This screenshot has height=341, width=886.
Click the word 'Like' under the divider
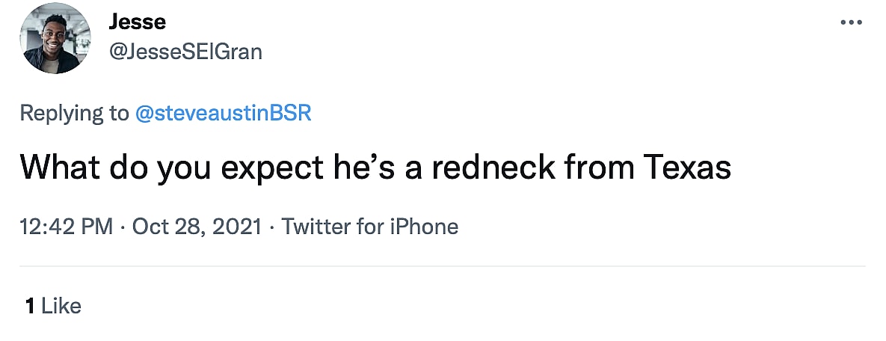tap(61, 305)
